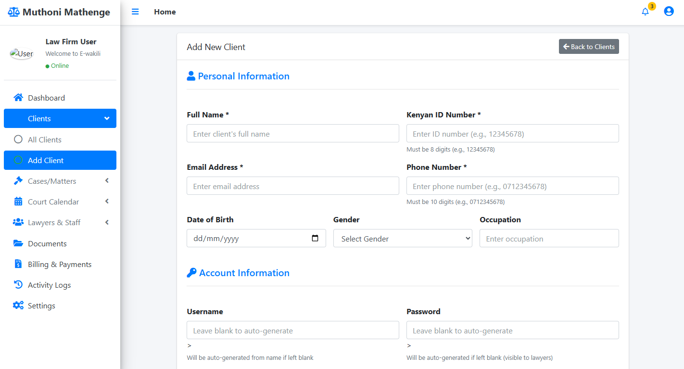Image resolution: width=684 pixels, height=369 pixels.
Task: Click the Dashboard home icon
Action: click(x=18, y=98)
